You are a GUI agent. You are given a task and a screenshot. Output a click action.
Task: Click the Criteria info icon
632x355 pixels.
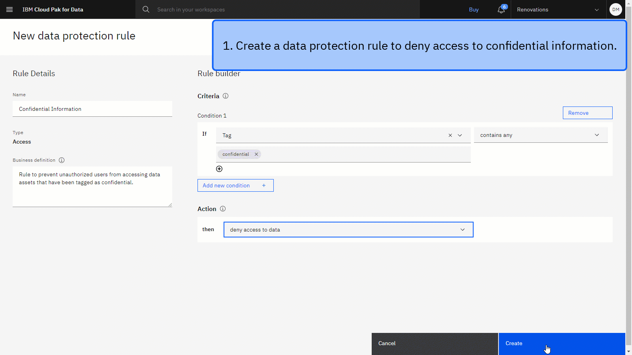click(x=226, y=96)
